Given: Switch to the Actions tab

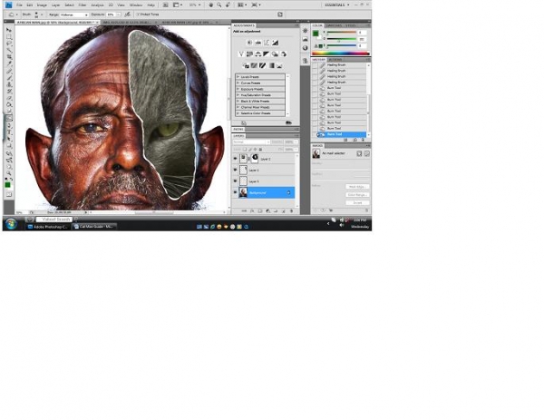Looking at the screenshot, I should click(335, 60).
